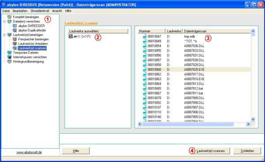This screenshot has height=162, width=265.
Task: Collapse the Datei(en) vernichten tree node
Action: (4, 22)
